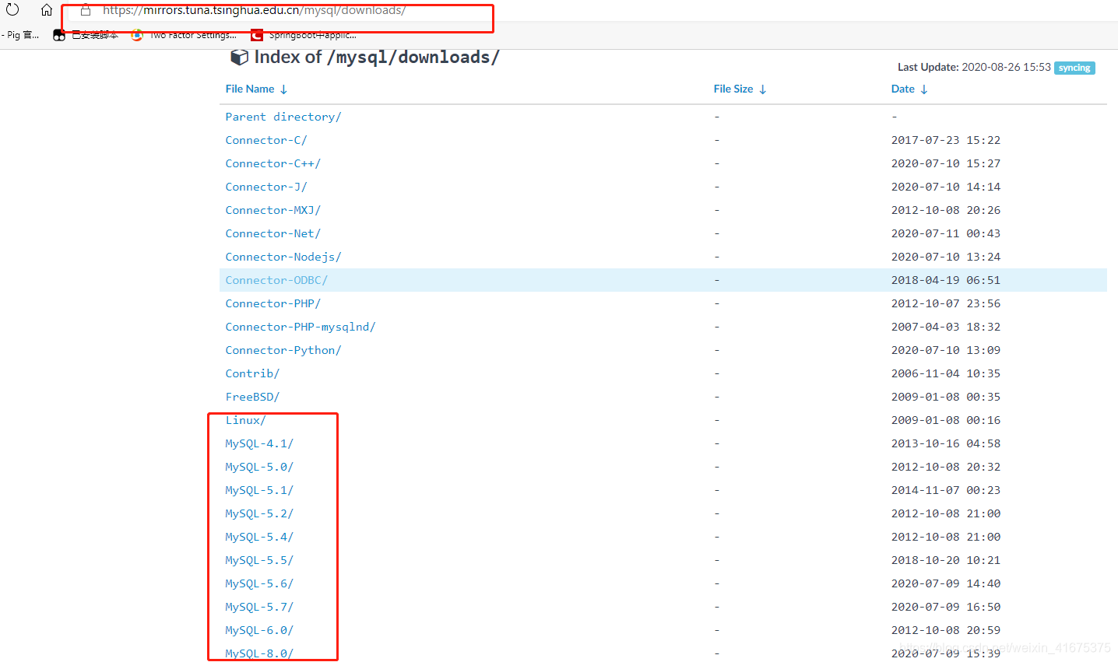
Task: Click the date 2014-11-07 00:23
Action: tap(946, 490)
